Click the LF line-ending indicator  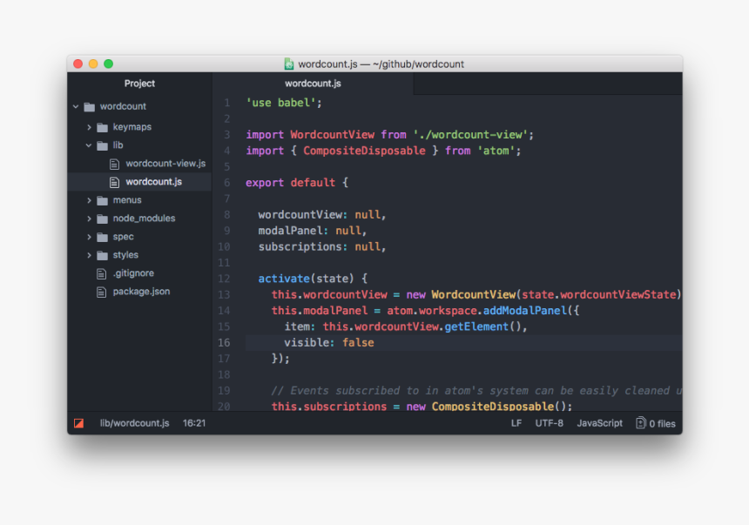coord(515,423)
